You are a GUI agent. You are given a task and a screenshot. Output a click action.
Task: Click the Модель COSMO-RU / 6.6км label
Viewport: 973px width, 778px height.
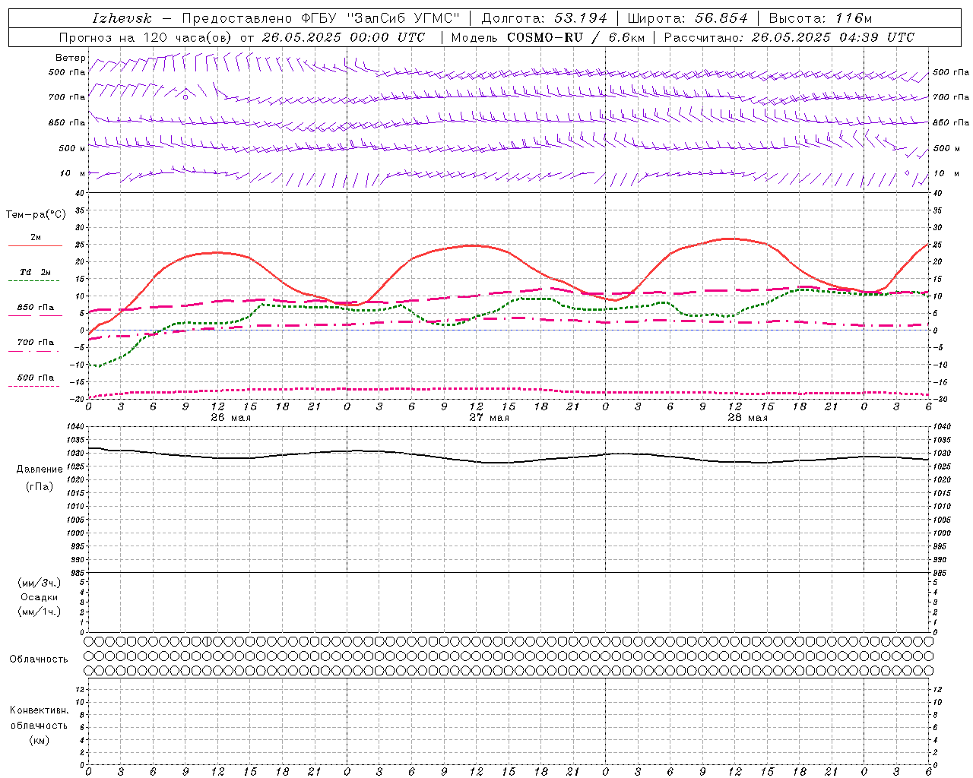[x=547, y=37]
